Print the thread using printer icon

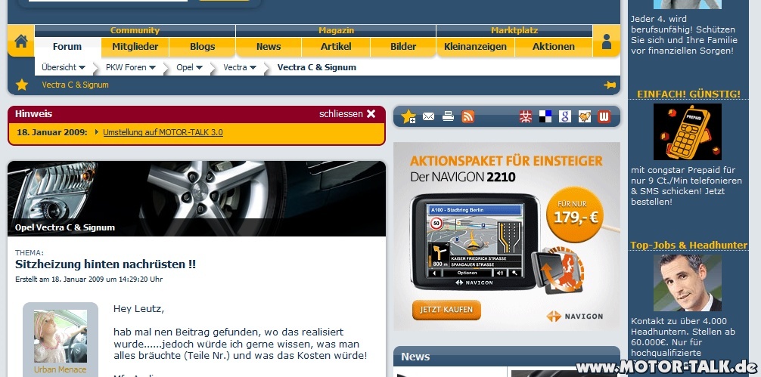(448, 116)
